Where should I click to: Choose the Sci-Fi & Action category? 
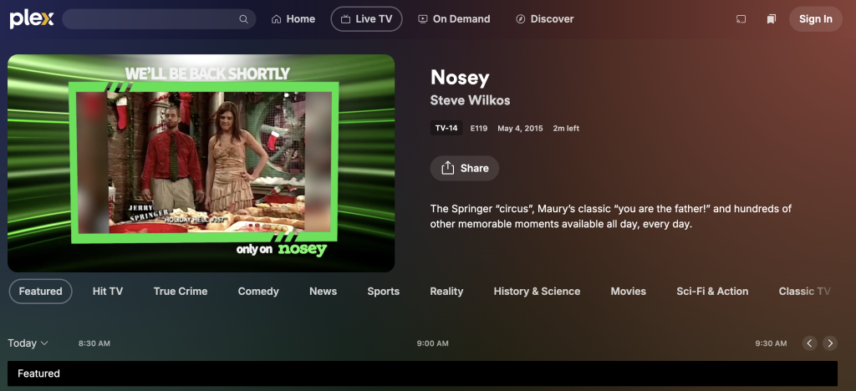coord(712,292)
